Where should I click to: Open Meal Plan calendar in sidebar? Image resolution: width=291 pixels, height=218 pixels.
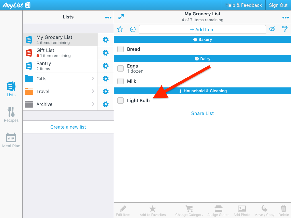[11, 140]
